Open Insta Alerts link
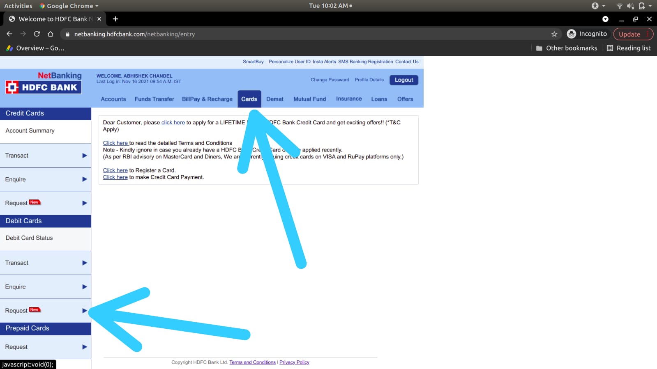657x369 pixels. pyautogui.click(x=324, y=62)
